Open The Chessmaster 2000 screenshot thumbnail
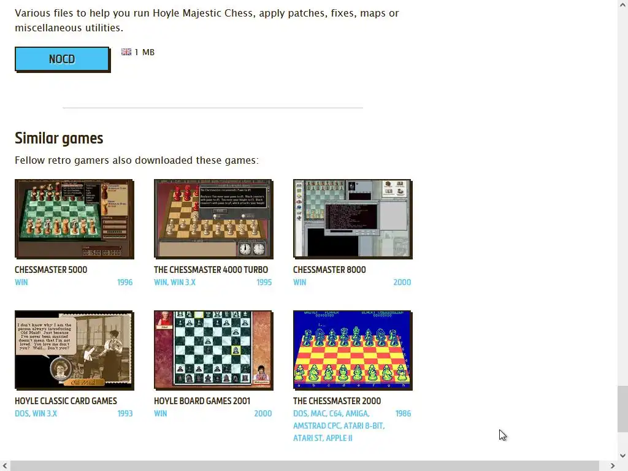The height and width of the screenshot is (471, 628). 353,350
